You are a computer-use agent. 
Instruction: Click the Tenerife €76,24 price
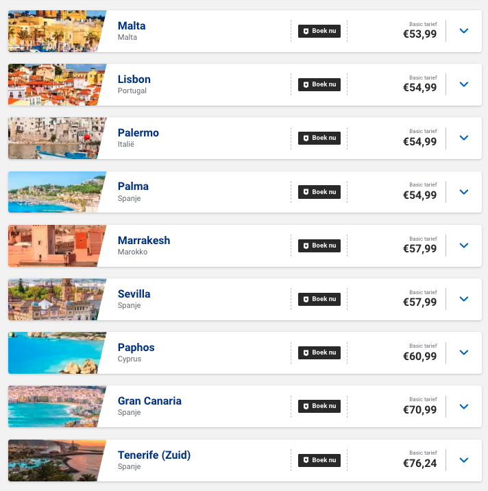[x=419, y=464]
